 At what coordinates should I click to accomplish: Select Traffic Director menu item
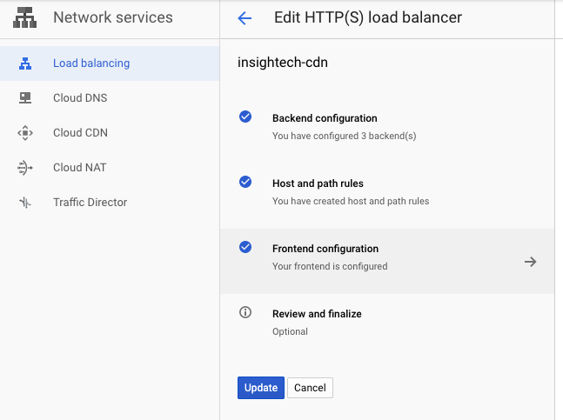tap(110, 203)
